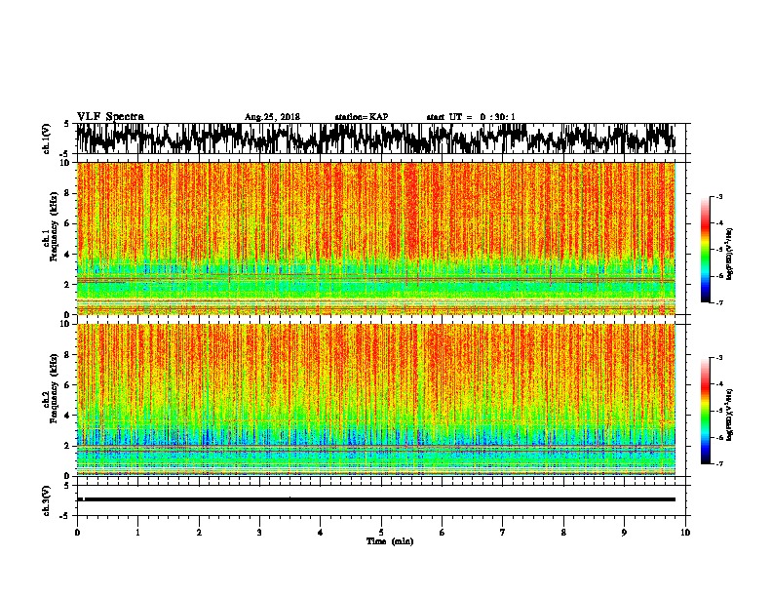The height and width of the screenshot is (597, 772).
Task: Click the ch.1 "Frequency (kHz)" axis label
Action: tap(55, 227)
